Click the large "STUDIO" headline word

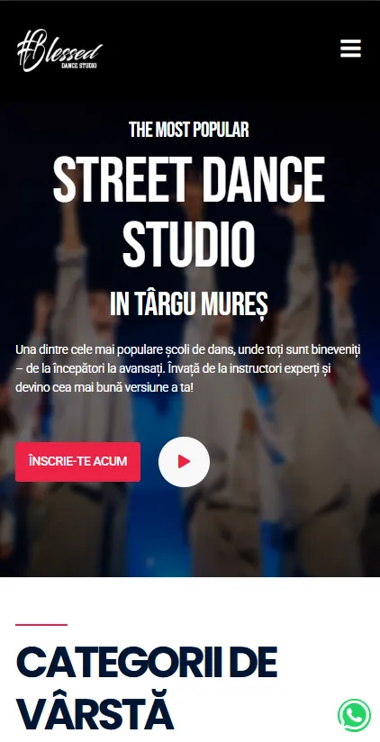(x=189, y=245)
